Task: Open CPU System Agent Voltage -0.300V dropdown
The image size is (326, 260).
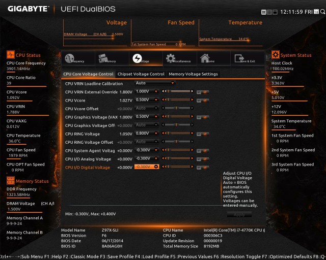Action: click(147, 150)
